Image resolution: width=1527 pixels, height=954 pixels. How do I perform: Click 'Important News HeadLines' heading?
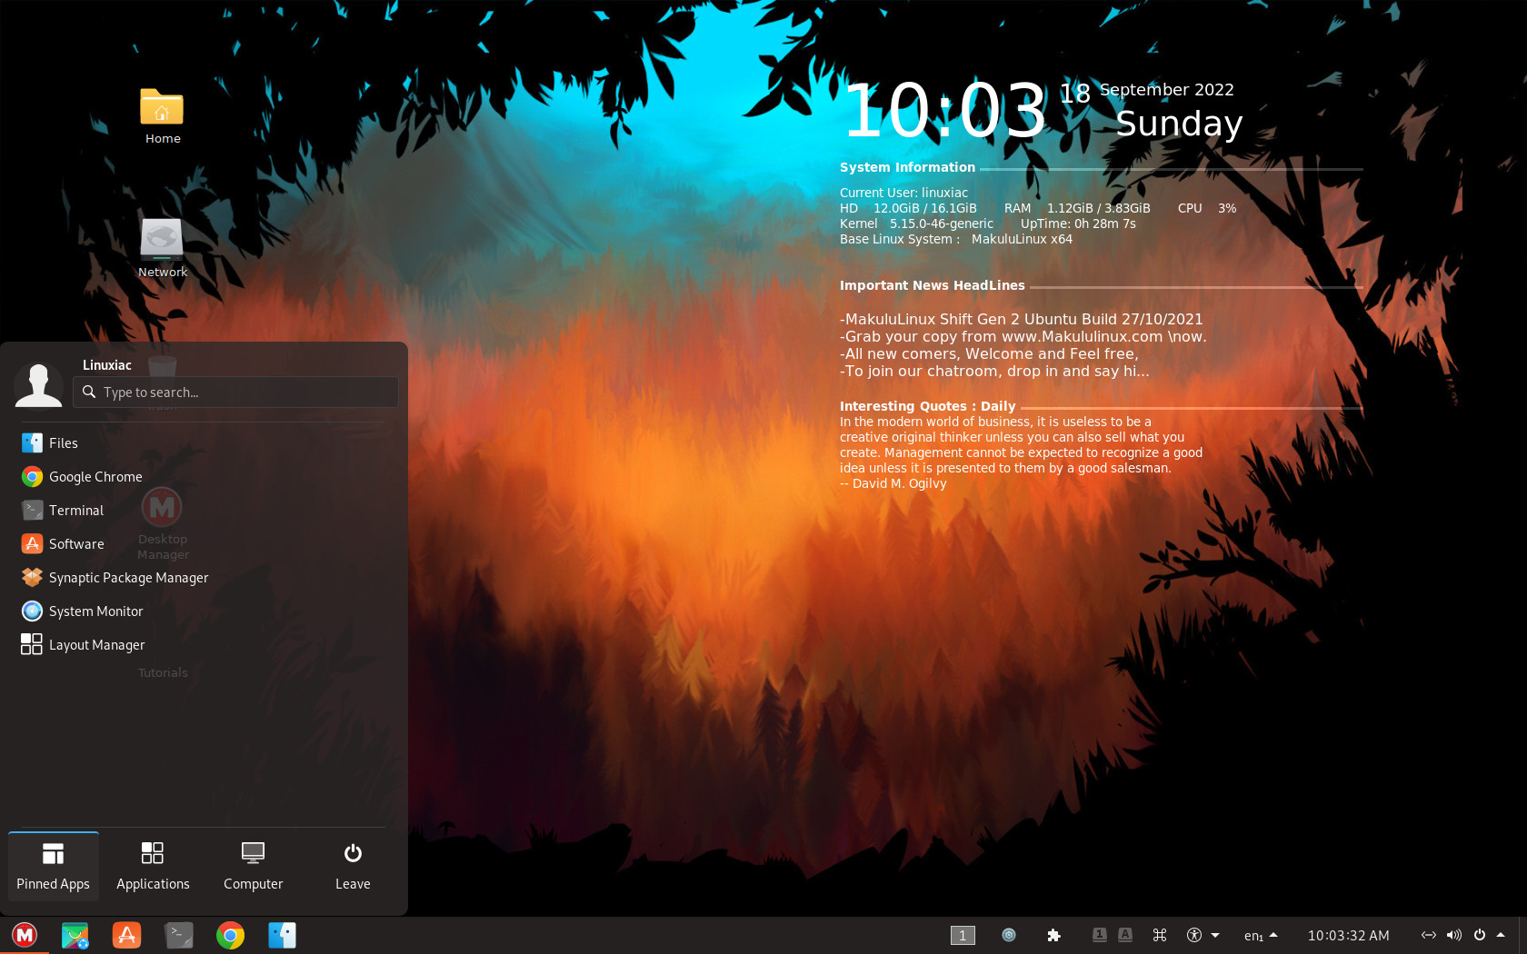point(932,285)
